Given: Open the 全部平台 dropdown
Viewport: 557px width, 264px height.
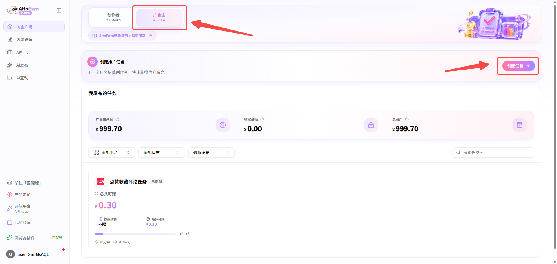Looking at the screenshot, I should (112, 152).
